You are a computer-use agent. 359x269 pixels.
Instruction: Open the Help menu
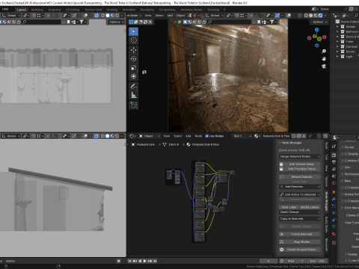pyautogui.click(x=5, y=9)
